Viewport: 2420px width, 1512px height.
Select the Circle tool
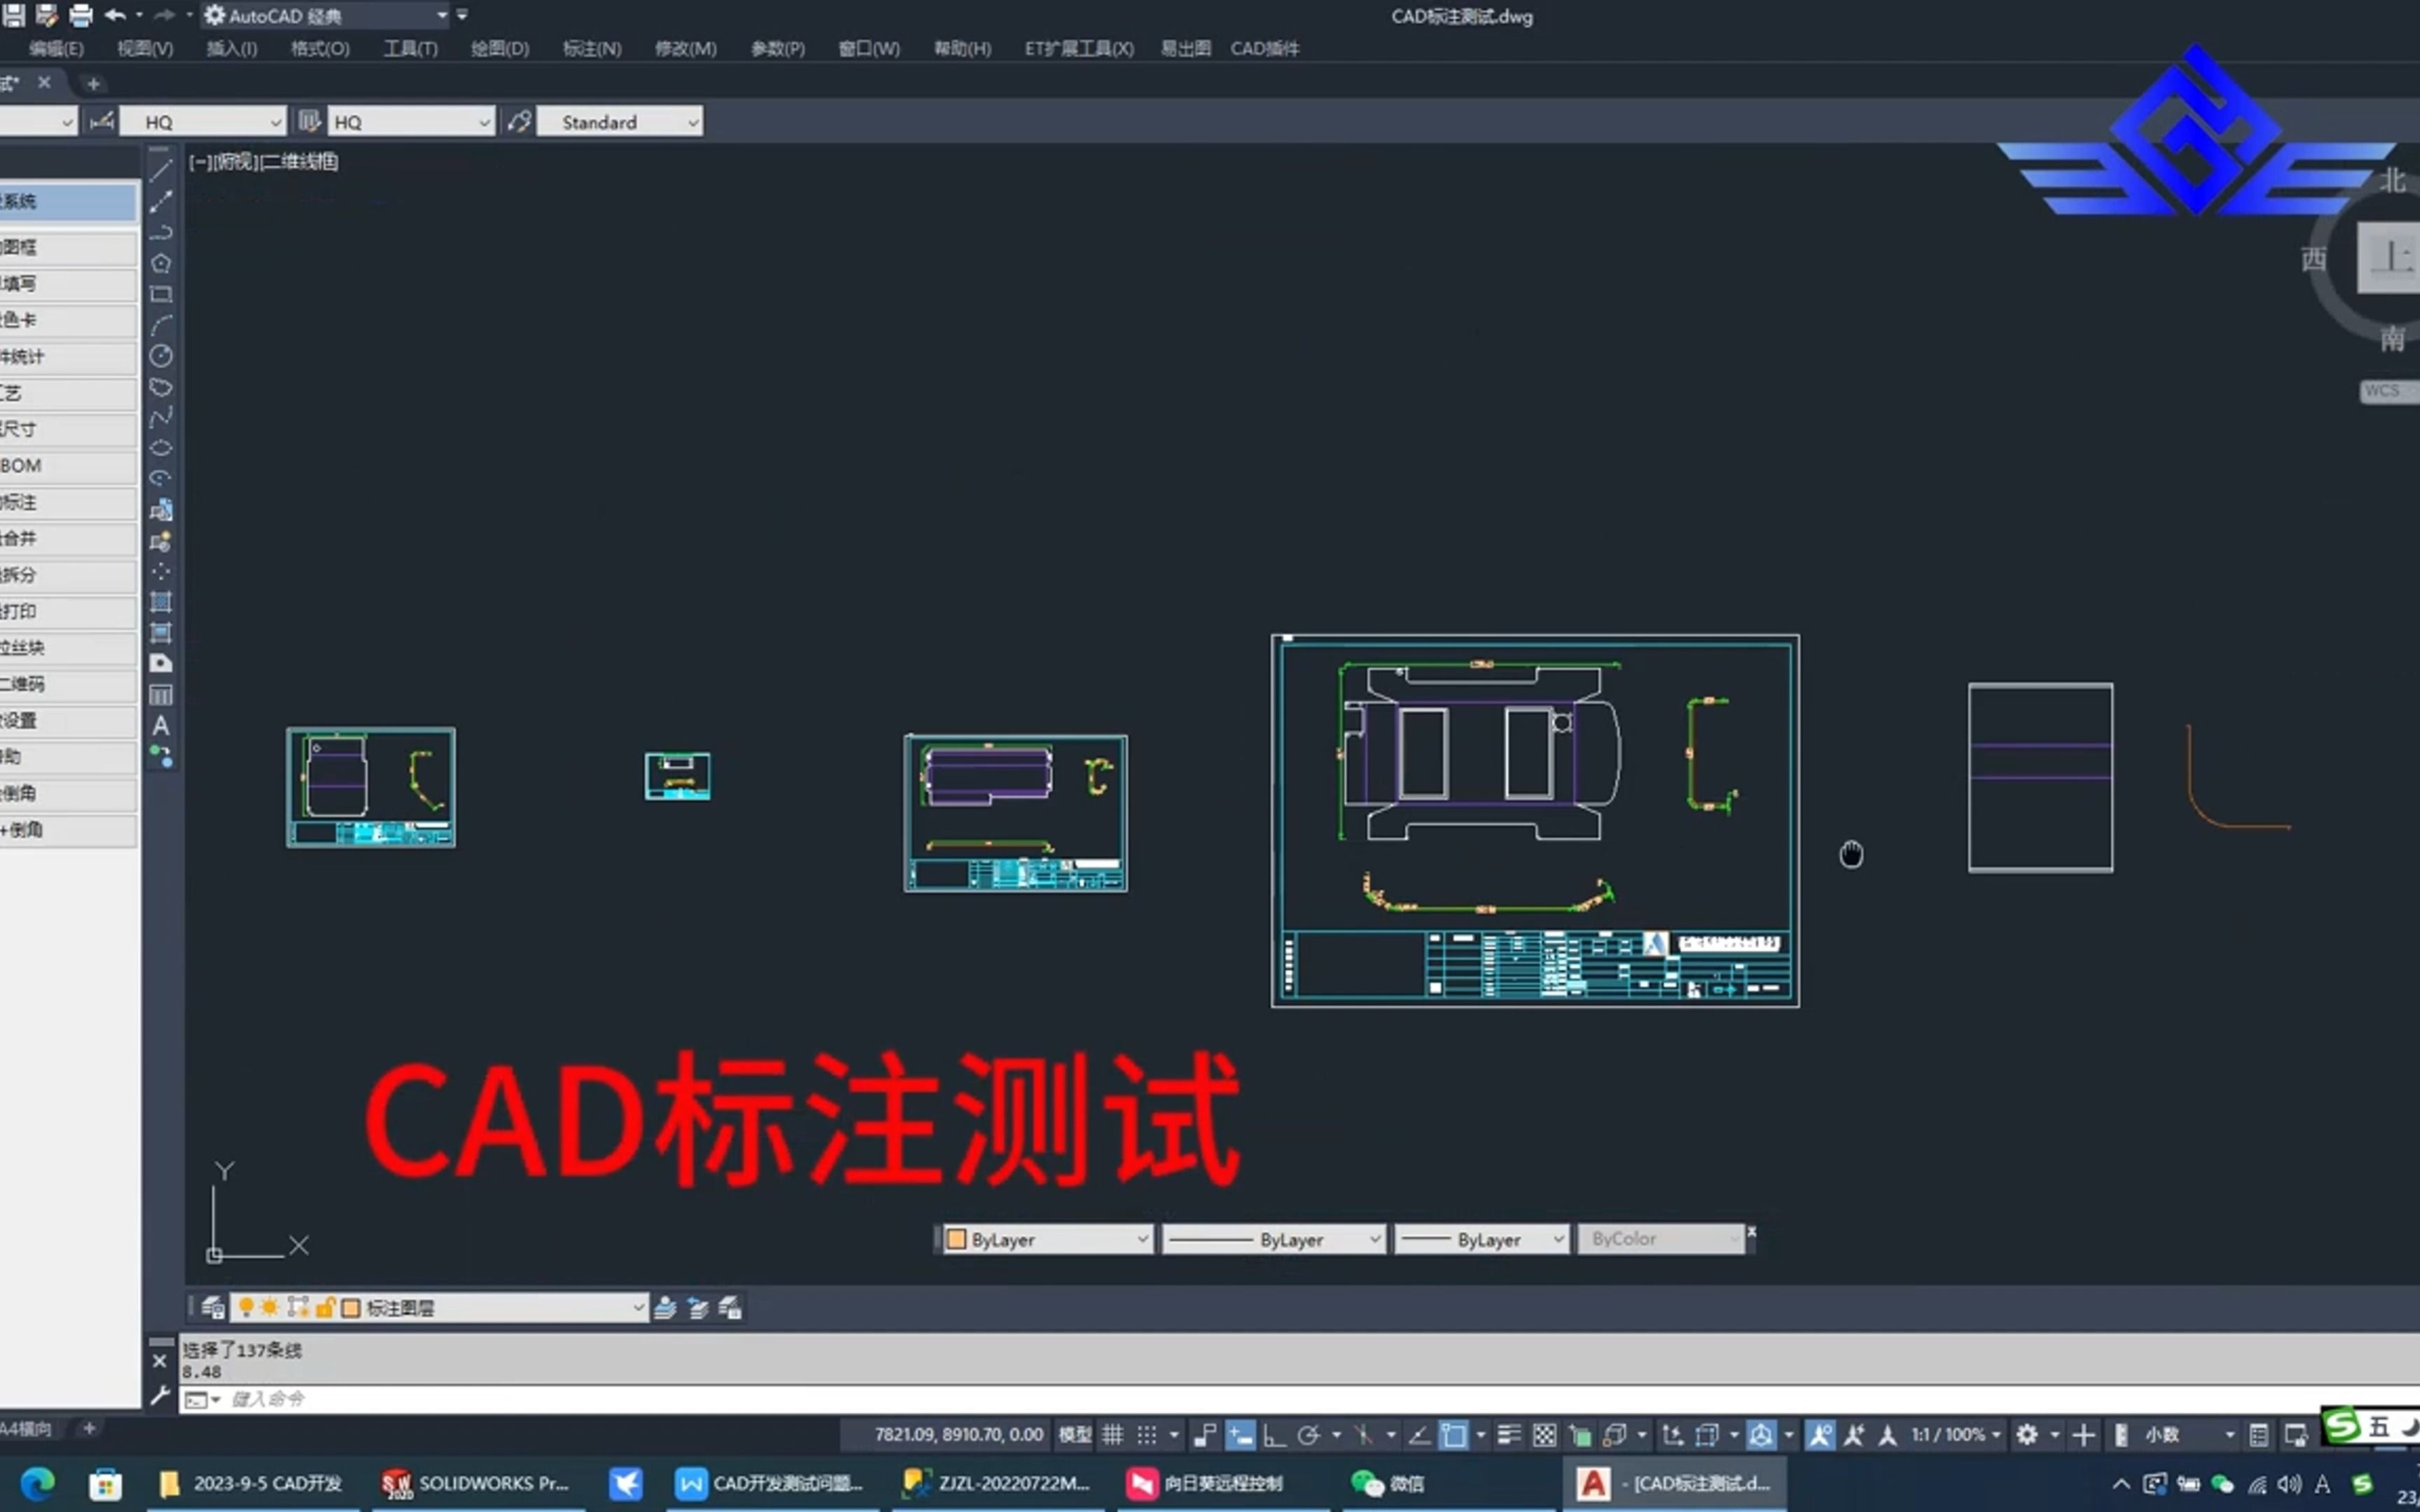tap(161, 356)
